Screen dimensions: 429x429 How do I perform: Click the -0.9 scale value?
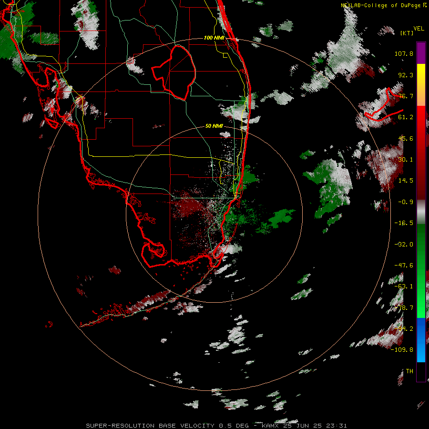pos(406,202)
